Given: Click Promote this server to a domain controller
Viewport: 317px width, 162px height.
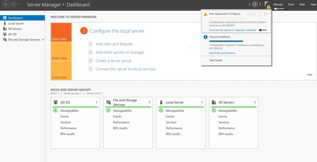Looking at the screenshot, I should click(233, 30).
